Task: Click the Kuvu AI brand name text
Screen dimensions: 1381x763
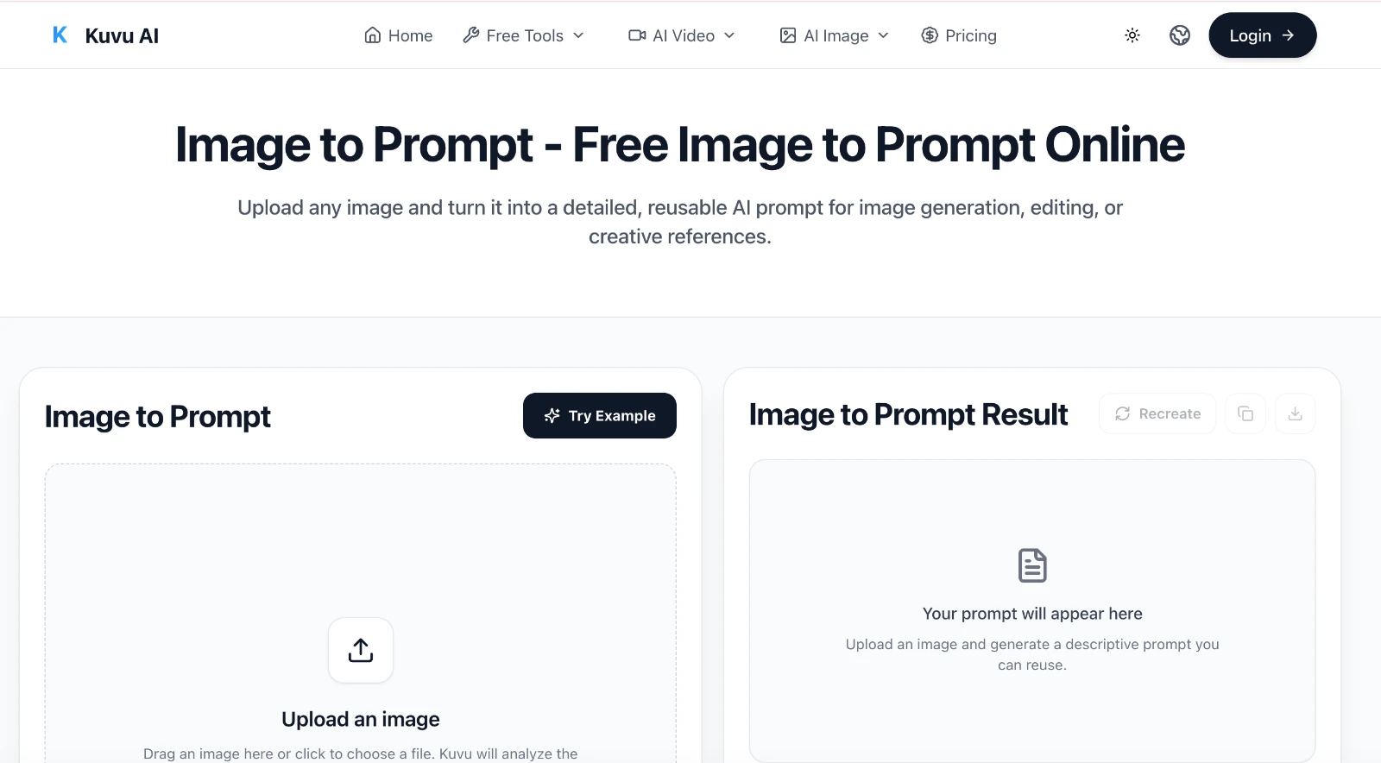Action: point(122,35)
